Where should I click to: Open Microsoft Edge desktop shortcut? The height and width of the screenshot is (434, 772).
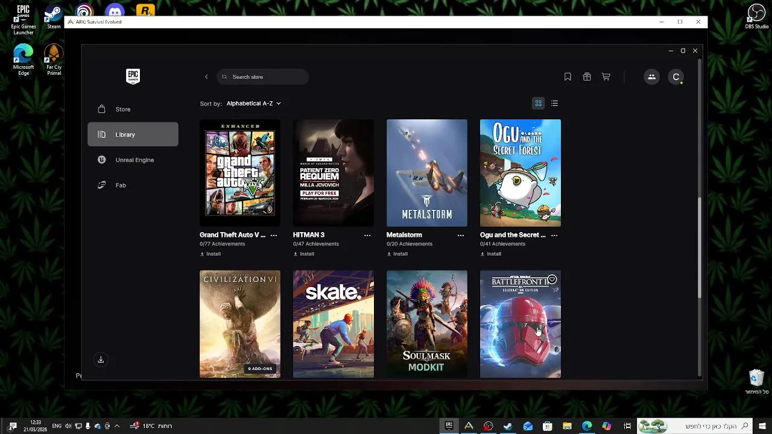point(24,60)
